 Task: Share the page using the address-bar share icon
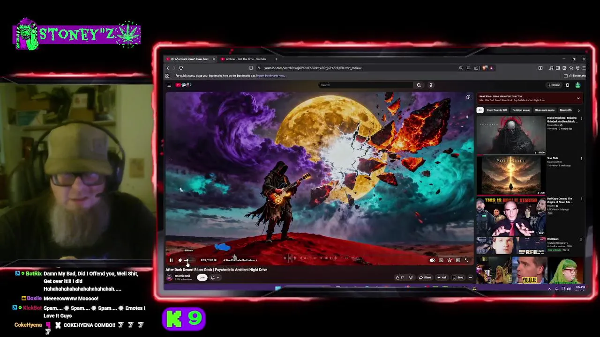pos(476,68)
